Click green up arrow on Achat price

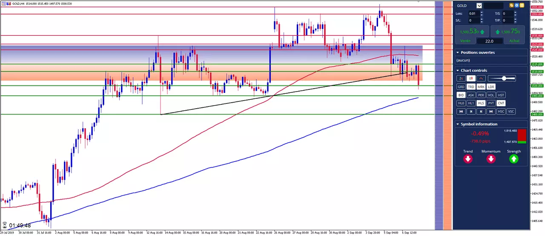click(x=497, y=32)
